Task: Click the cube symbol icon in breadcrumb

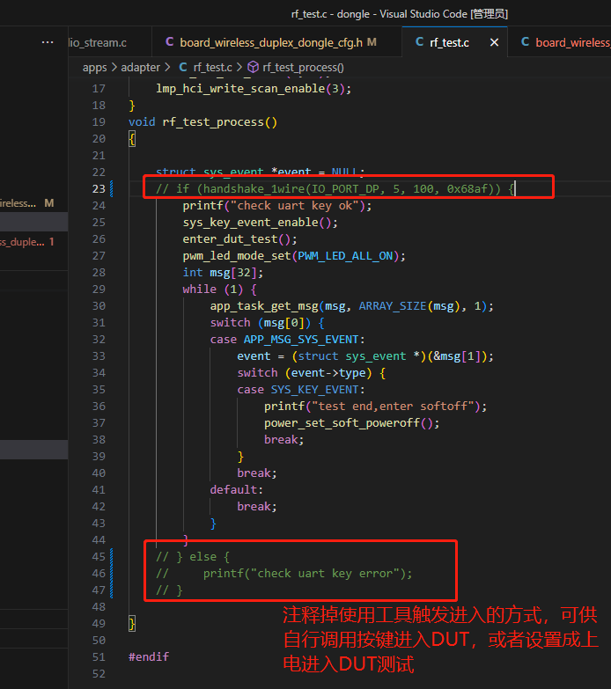Action: click(254, 67)
